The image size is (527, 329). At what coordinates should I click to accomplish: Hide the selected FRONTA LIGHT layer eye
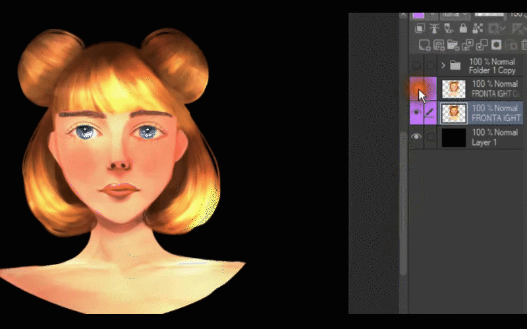click(417, 113)
